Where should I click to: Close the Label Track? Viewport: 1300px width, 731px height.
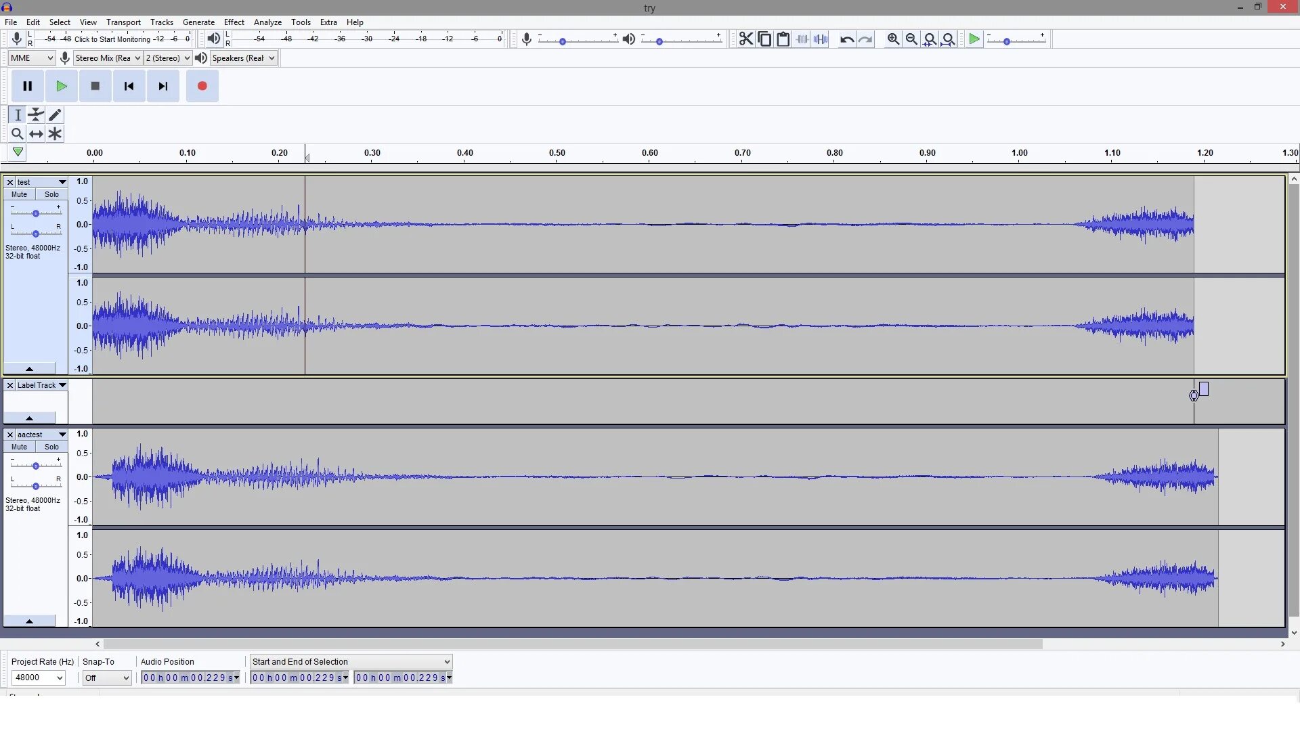tap(10, 385)
